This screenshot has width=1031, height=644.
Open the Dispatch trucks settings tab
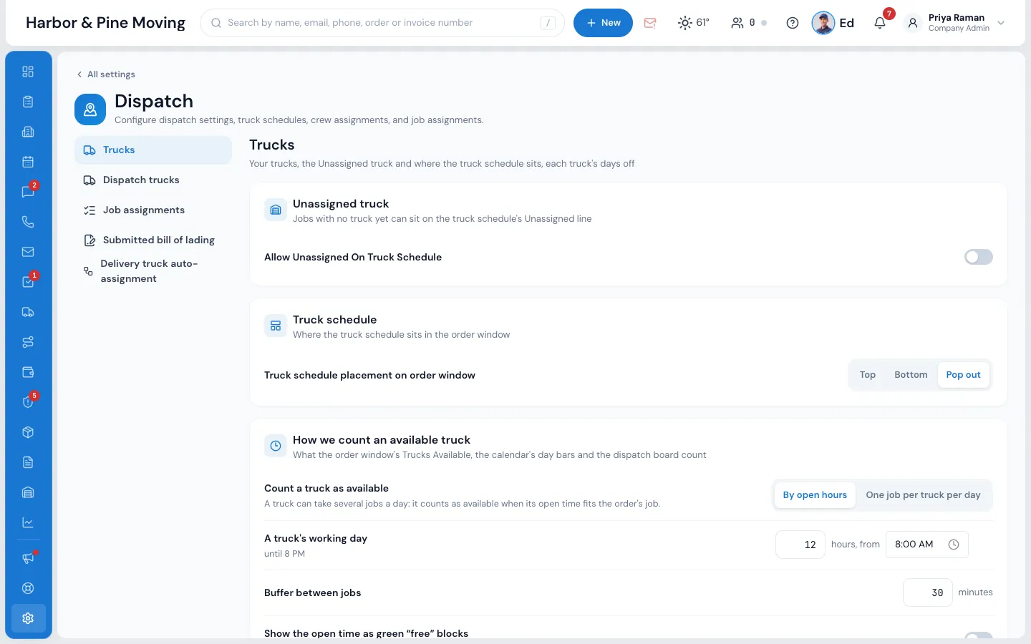pyautogui.click(x=153, y=180)
